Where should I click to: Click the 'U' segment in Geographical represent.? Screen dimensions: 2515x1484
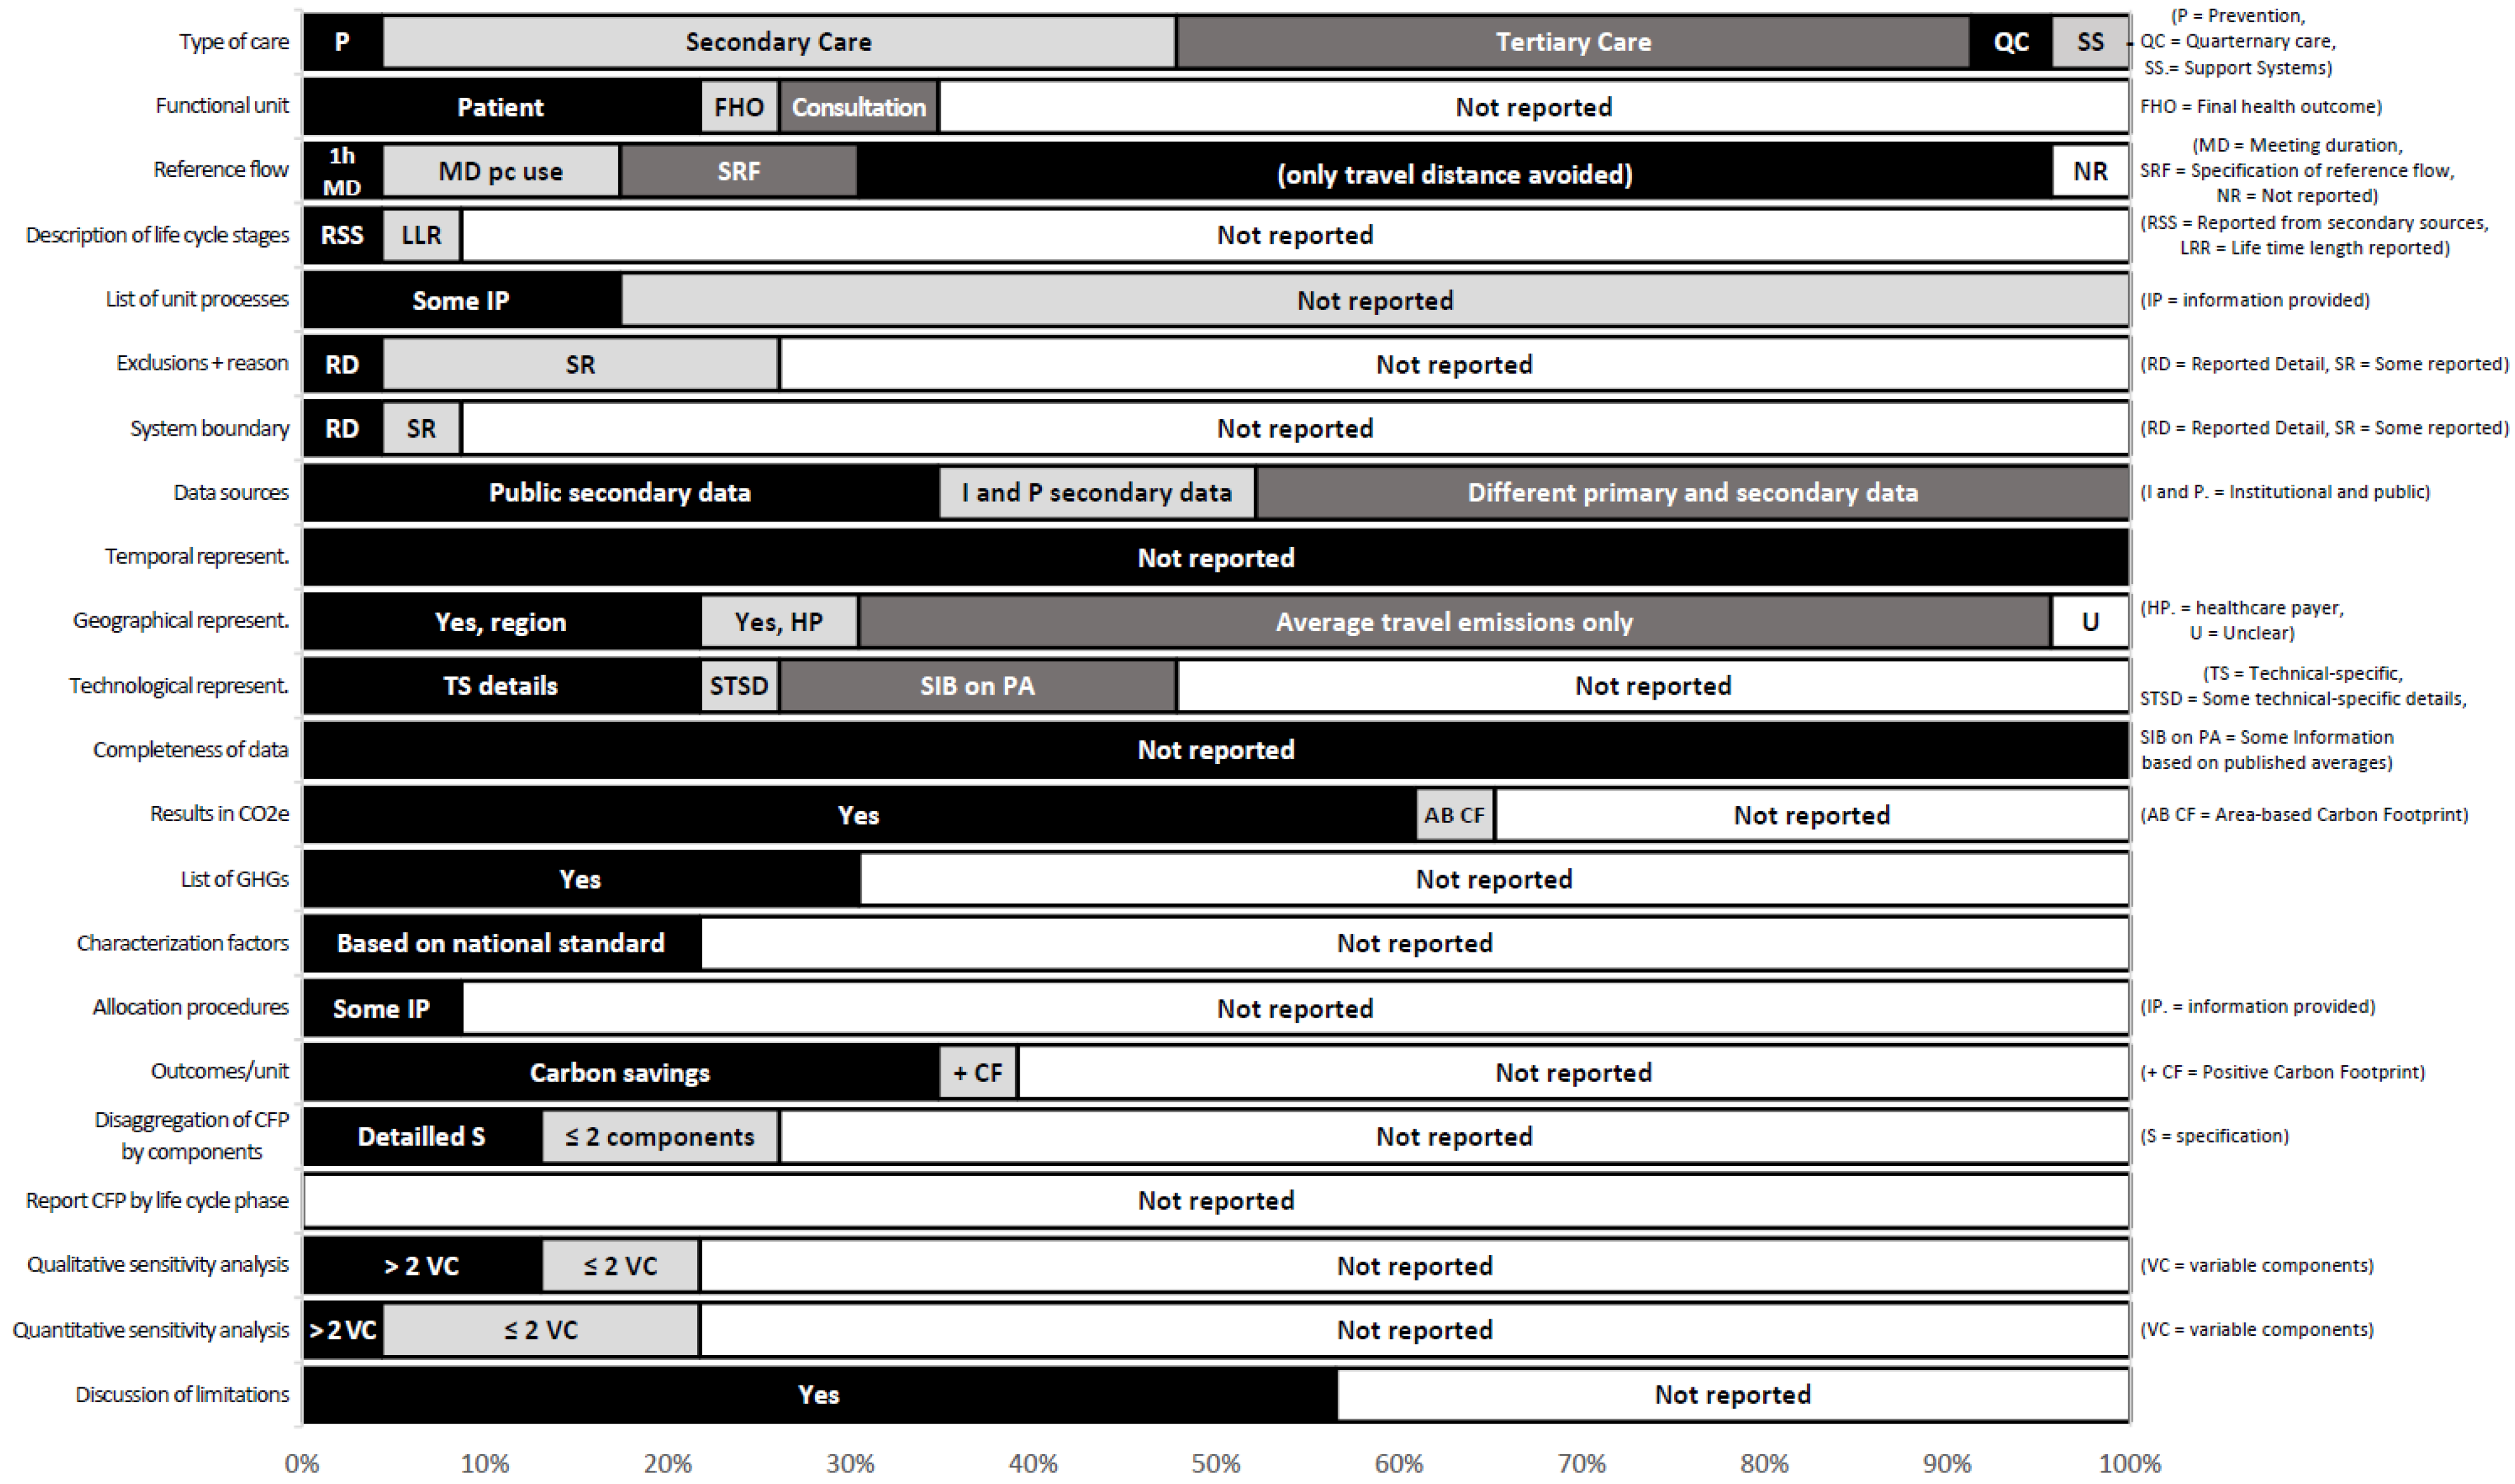[x=2090, y=621]
